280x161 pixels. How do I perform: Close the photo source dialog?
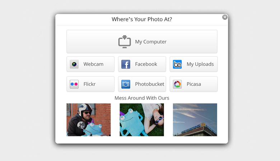click(225, 17)
